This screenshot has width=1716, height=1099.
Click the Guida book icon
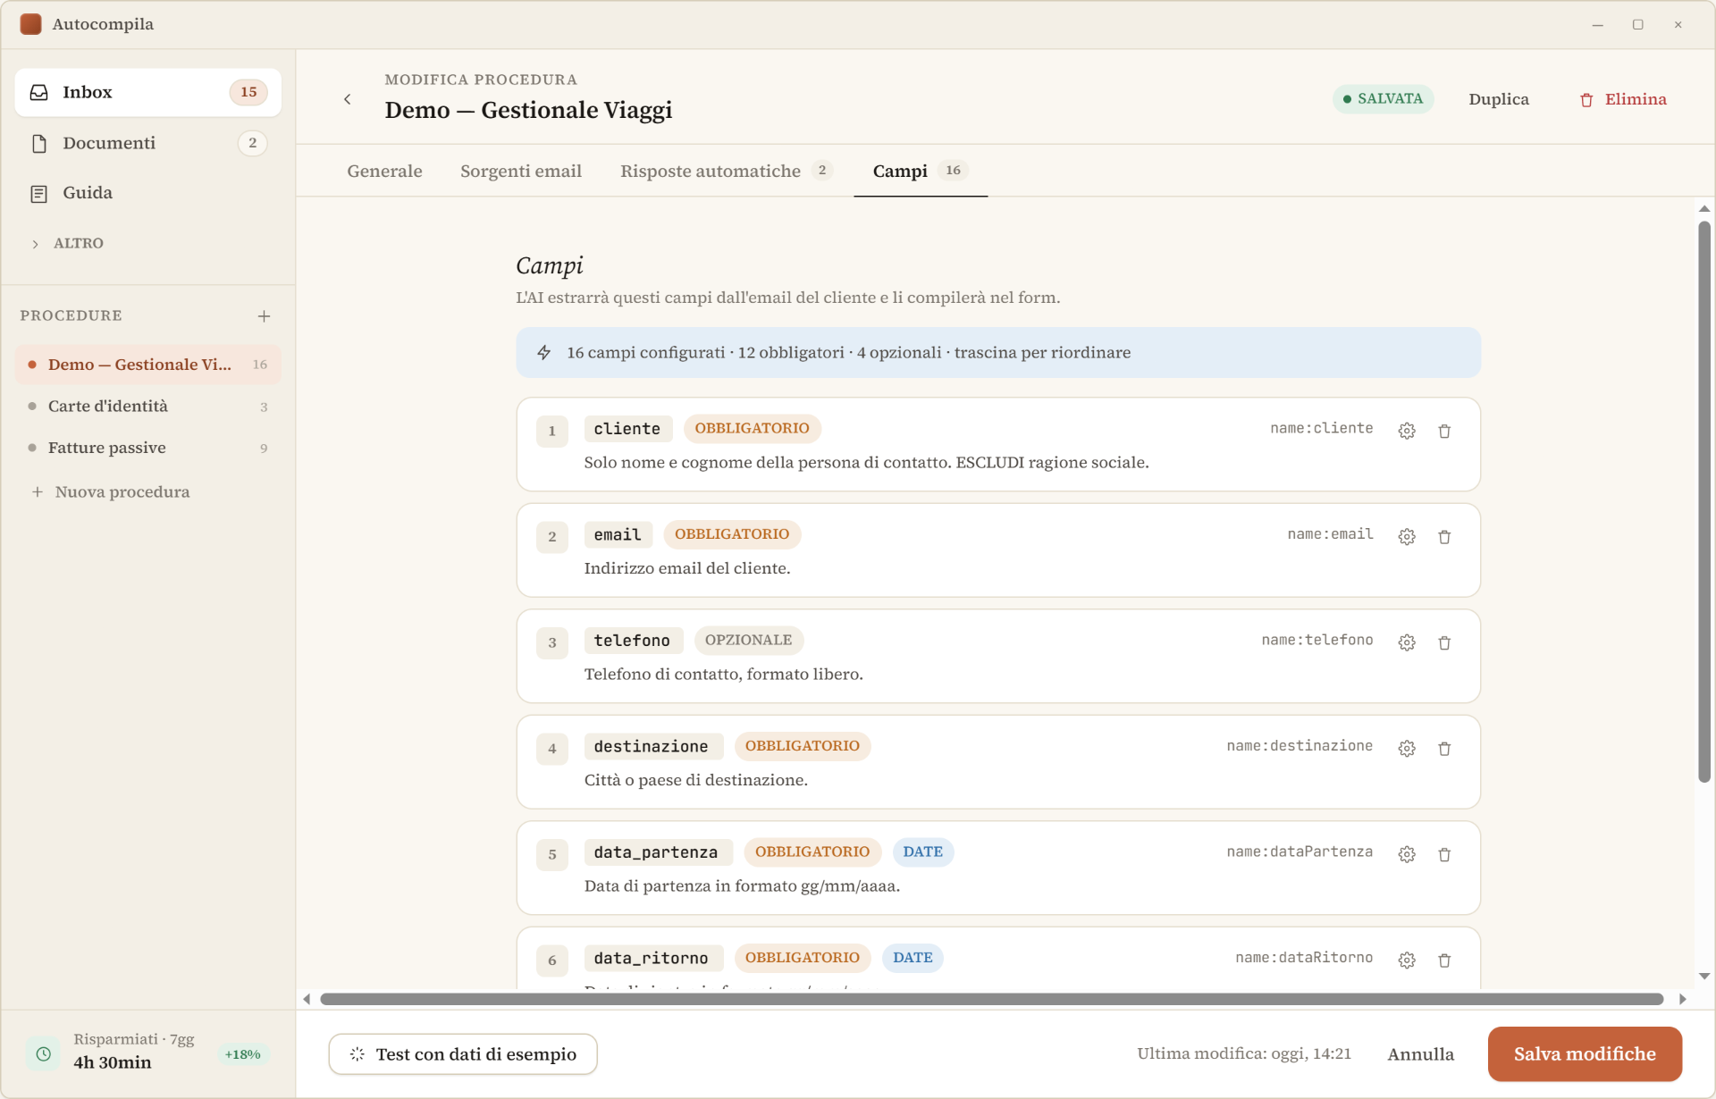pos(39,193)
